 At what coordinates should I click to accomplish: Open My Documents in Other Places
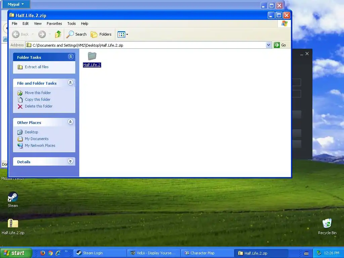pyautogui.click(x=37, y=139)
